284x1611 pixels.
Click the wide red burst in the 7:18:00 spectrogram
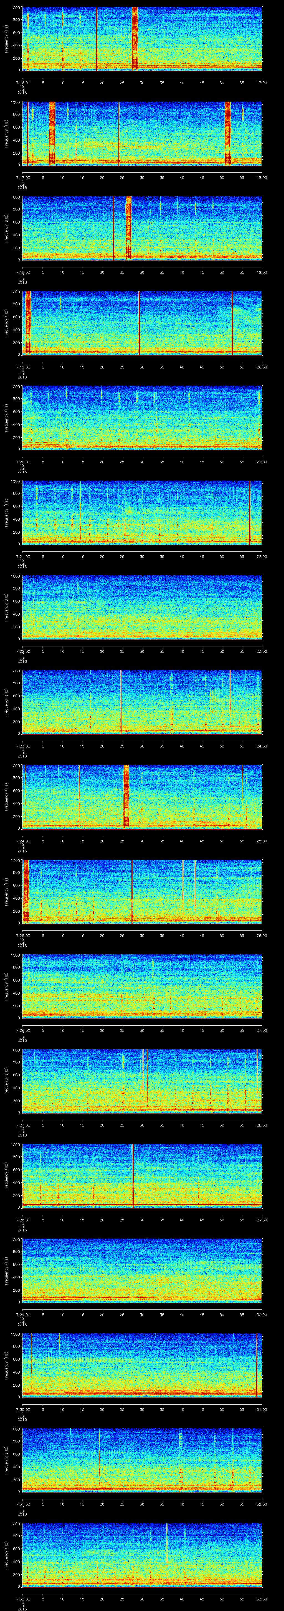[x=129, y=228]
